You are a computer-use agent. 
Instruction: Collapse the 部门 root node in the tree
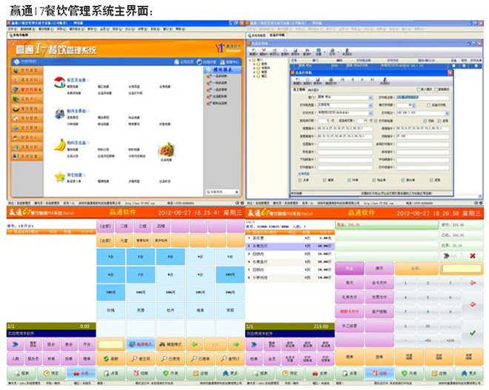(250, 60)
